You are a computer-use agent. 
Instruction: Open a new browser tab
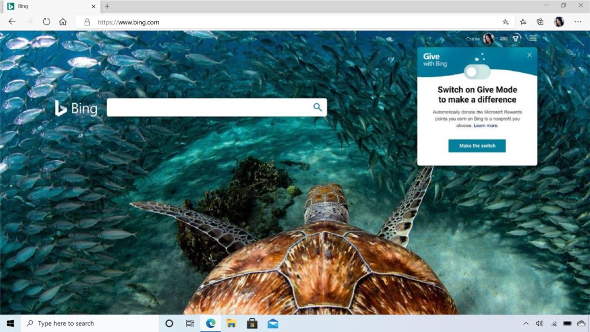coord(107,6)
